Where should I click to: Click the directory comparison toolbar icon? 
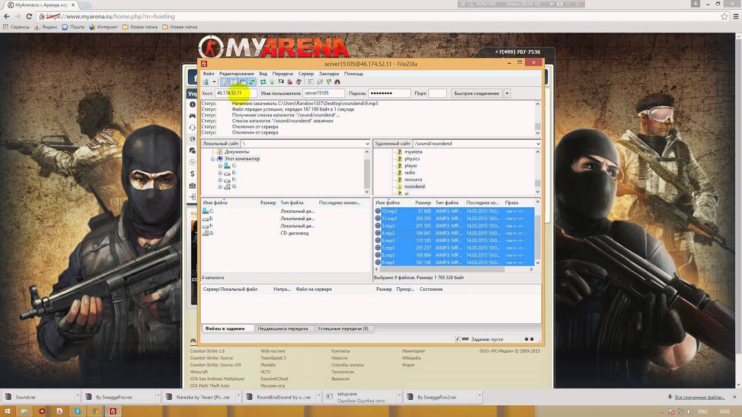coord(319,82)
